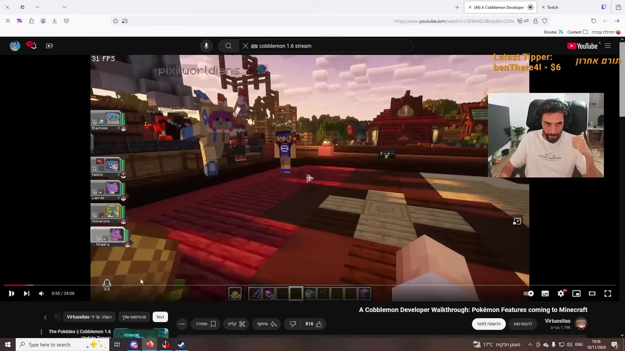Select the הכל filter chip
The width and height of the screenshot is (625, 351).
point(160,317)
